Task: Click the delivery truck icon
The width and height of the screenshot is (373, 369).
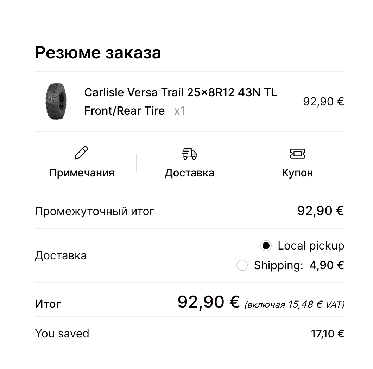Action: [x=189, y=154]
